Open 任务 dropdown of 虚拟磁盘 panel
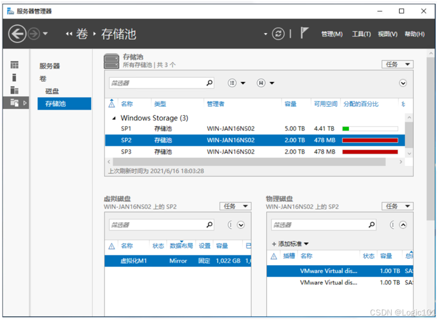The image size is (438, 320). coord(235,206)
